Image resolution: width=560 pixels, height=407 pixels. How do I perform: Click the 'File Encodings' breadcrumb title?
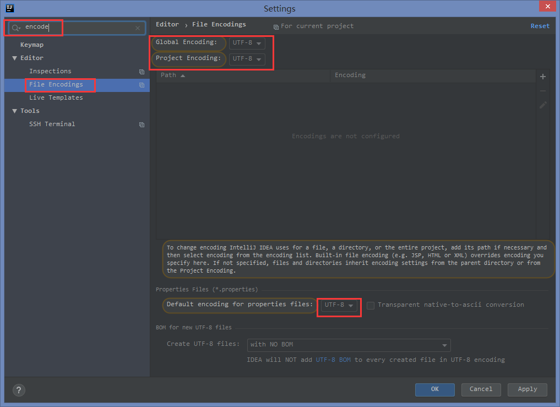(x=219, y=24)
